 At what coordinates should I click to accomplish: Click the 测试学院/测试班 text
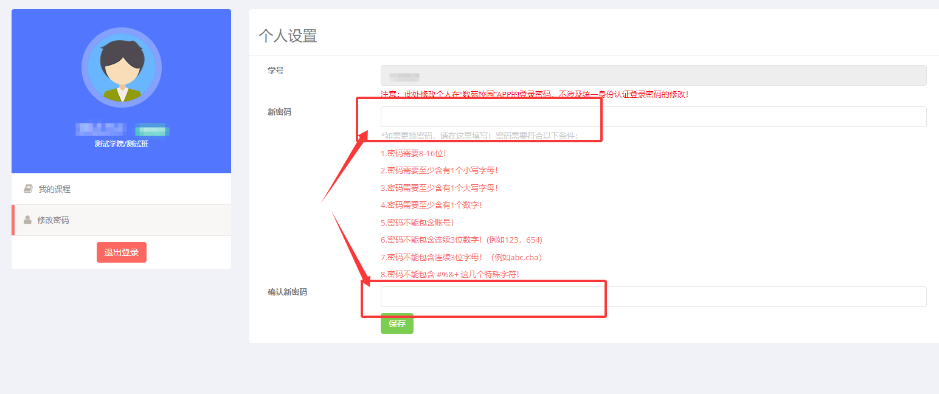coord(122,144)
